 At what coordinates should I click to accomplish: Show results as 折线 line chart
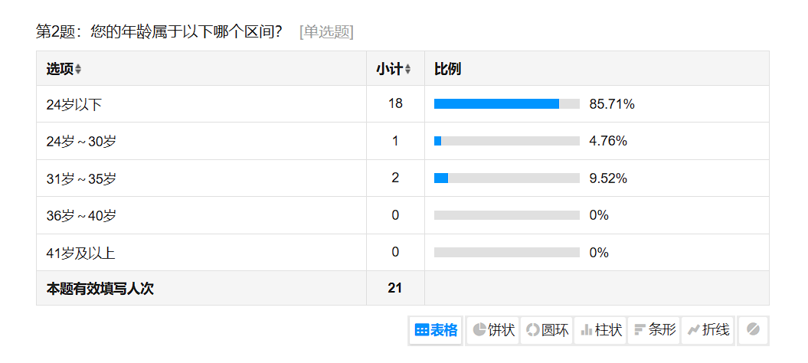tap(708, 330)
